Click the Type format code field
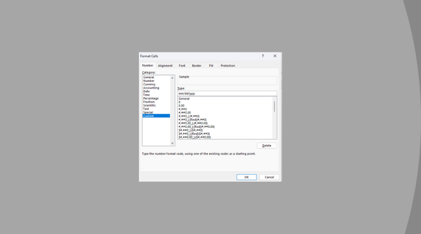 (x=227, y=93)
